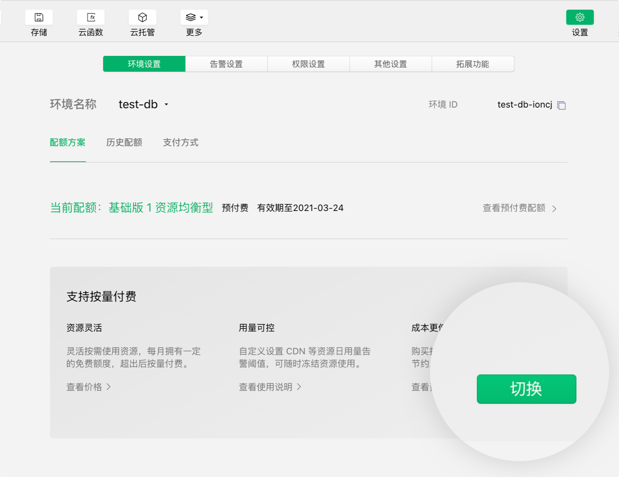619x477 pixels.
Task: Open the 其他设置 tab
Action: 391,64
